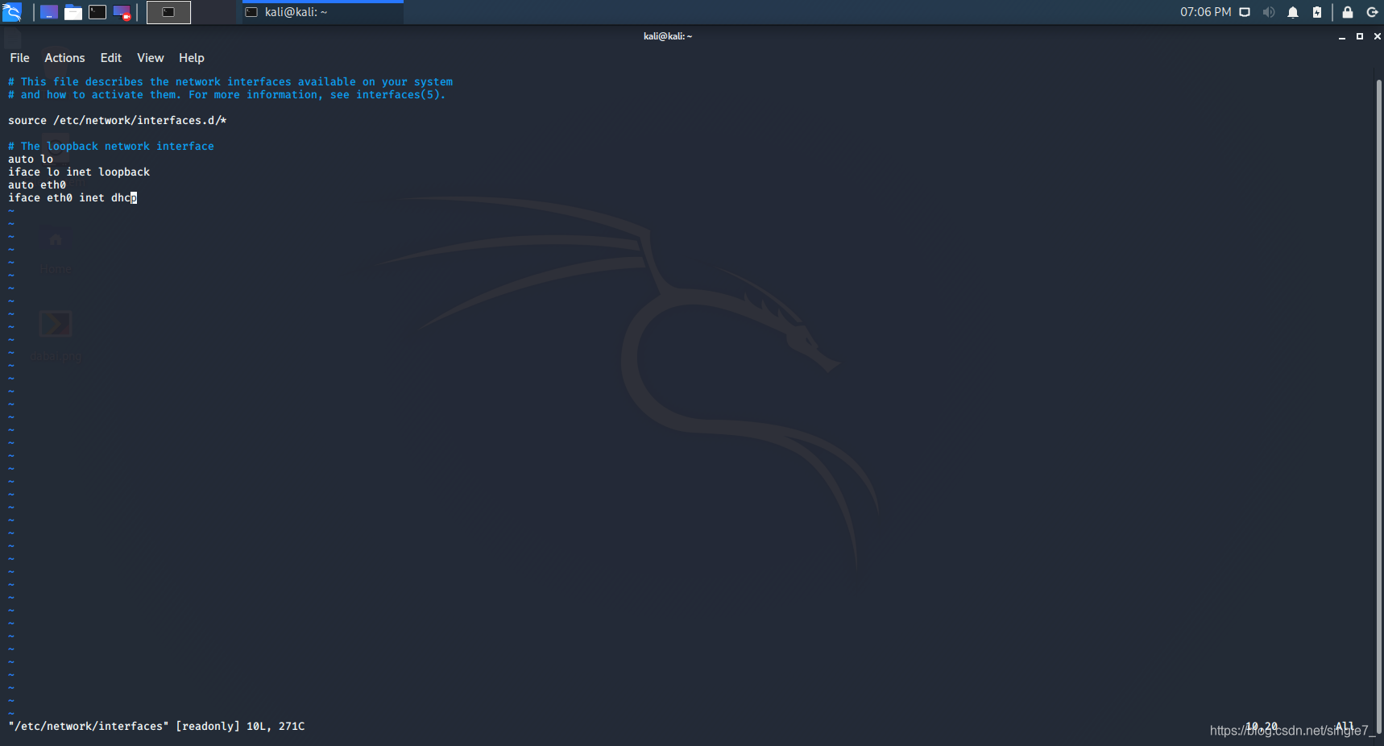Open the network display tray icon
Image resolution: width=1384 pixels, height=746 pixels.
(1245, 12)
